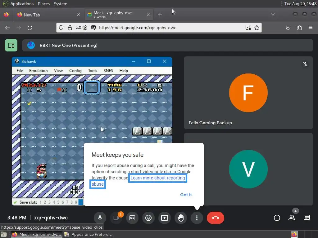318x238 pixels.
Task: Open chat with everyone icon
Action: 307,218
